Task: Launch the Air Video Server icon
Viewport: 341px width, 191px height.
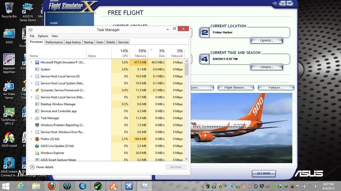Action: 9,89
